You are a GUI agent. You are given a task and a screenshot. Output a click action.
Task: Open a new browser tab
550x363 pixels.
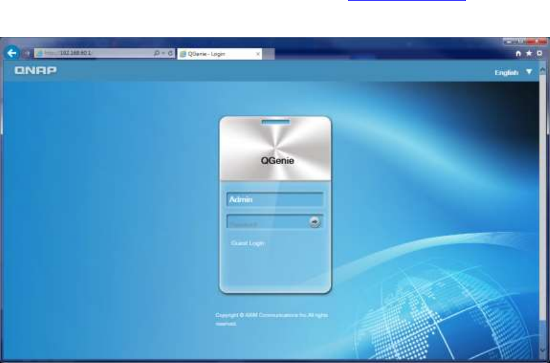(x=269, y=54)
